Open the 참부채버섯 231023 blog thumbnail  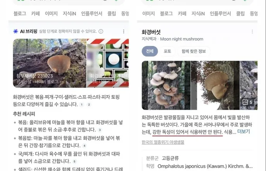point(50,63)
